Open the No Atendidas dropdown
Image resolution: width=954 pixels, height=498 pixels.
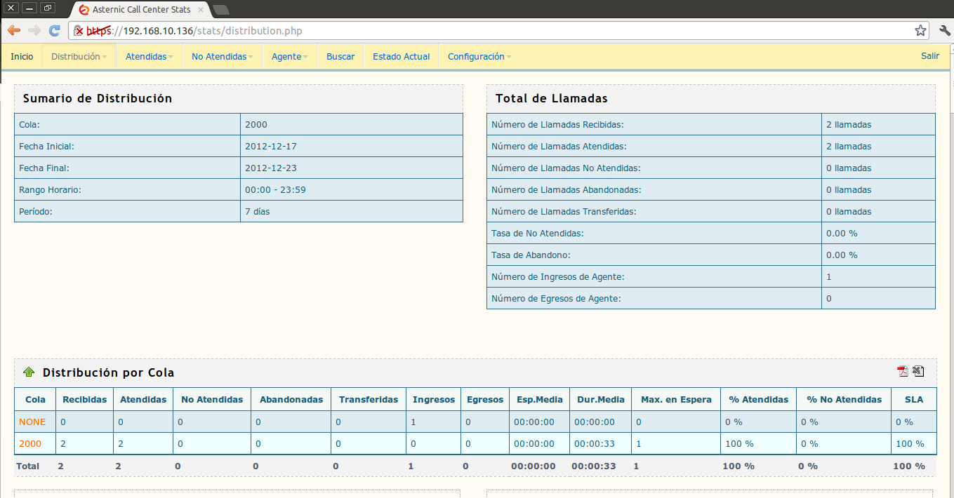point(222,57)
